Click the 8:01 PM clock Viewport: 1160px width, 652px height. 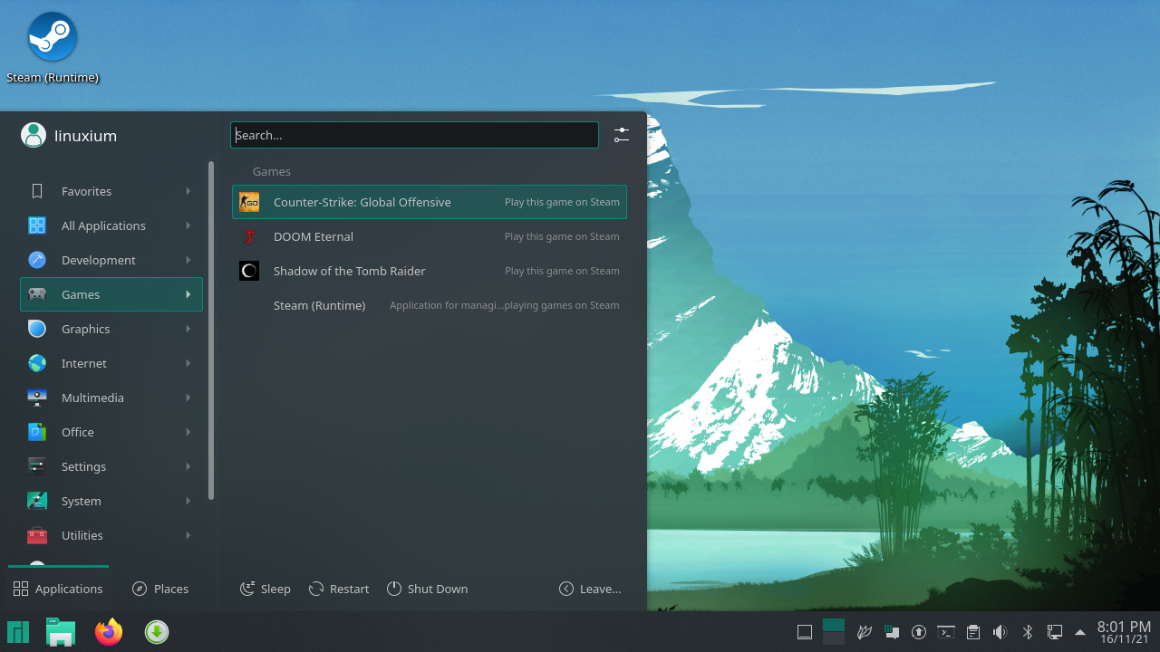[x=1124, y=627]
